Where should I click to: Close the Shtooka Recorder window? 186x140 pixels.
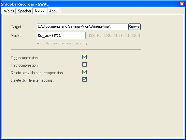click(x=182, y=4)
